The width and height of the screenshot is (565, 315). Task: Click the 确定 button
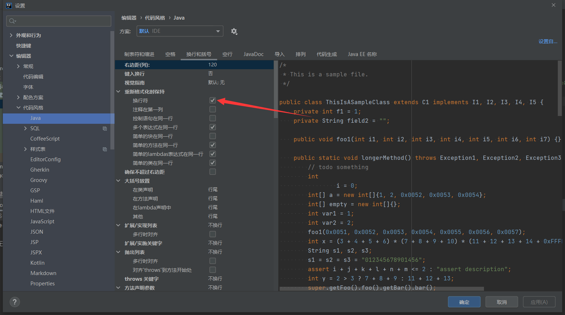tap(464, 302)
